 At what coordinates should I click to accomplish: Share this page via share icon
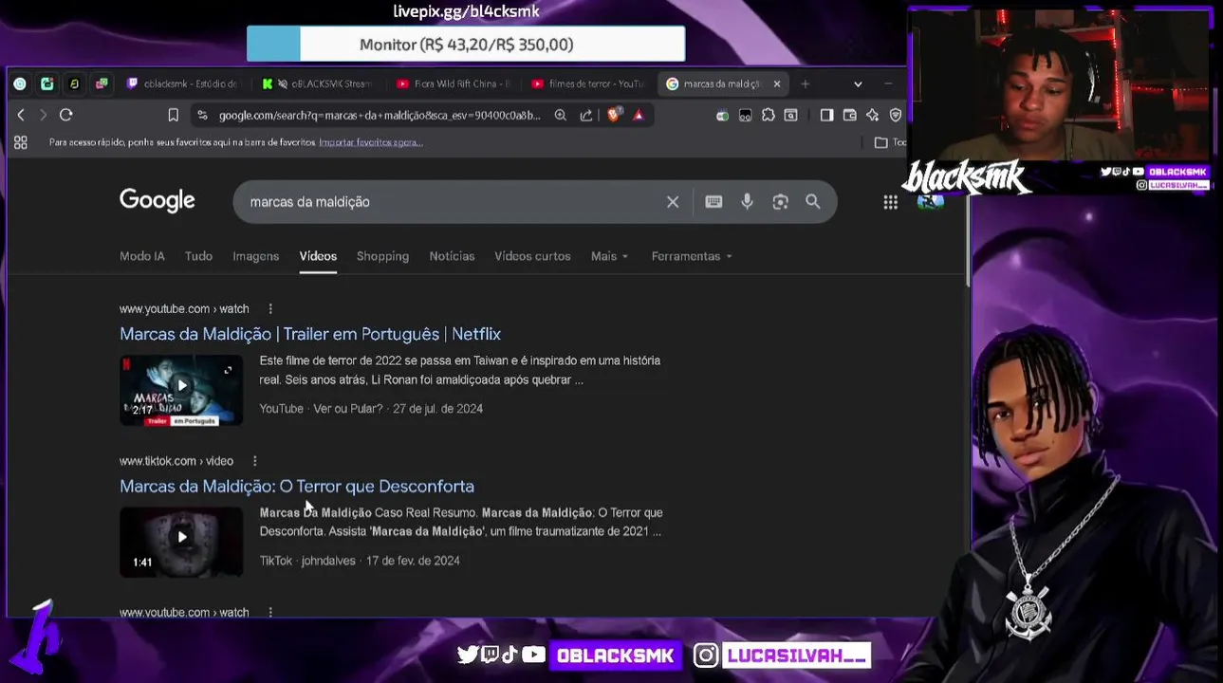click(x=586, y=115)
